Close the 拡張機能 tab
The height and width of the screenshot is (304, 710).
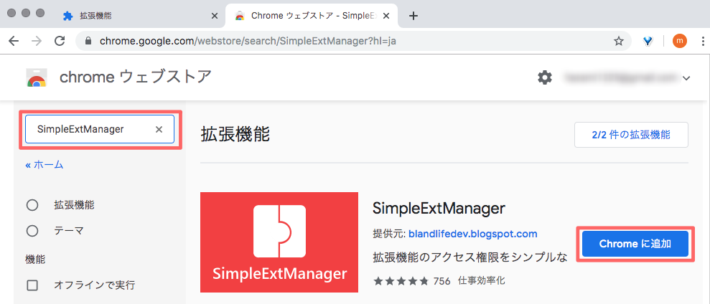215,16
